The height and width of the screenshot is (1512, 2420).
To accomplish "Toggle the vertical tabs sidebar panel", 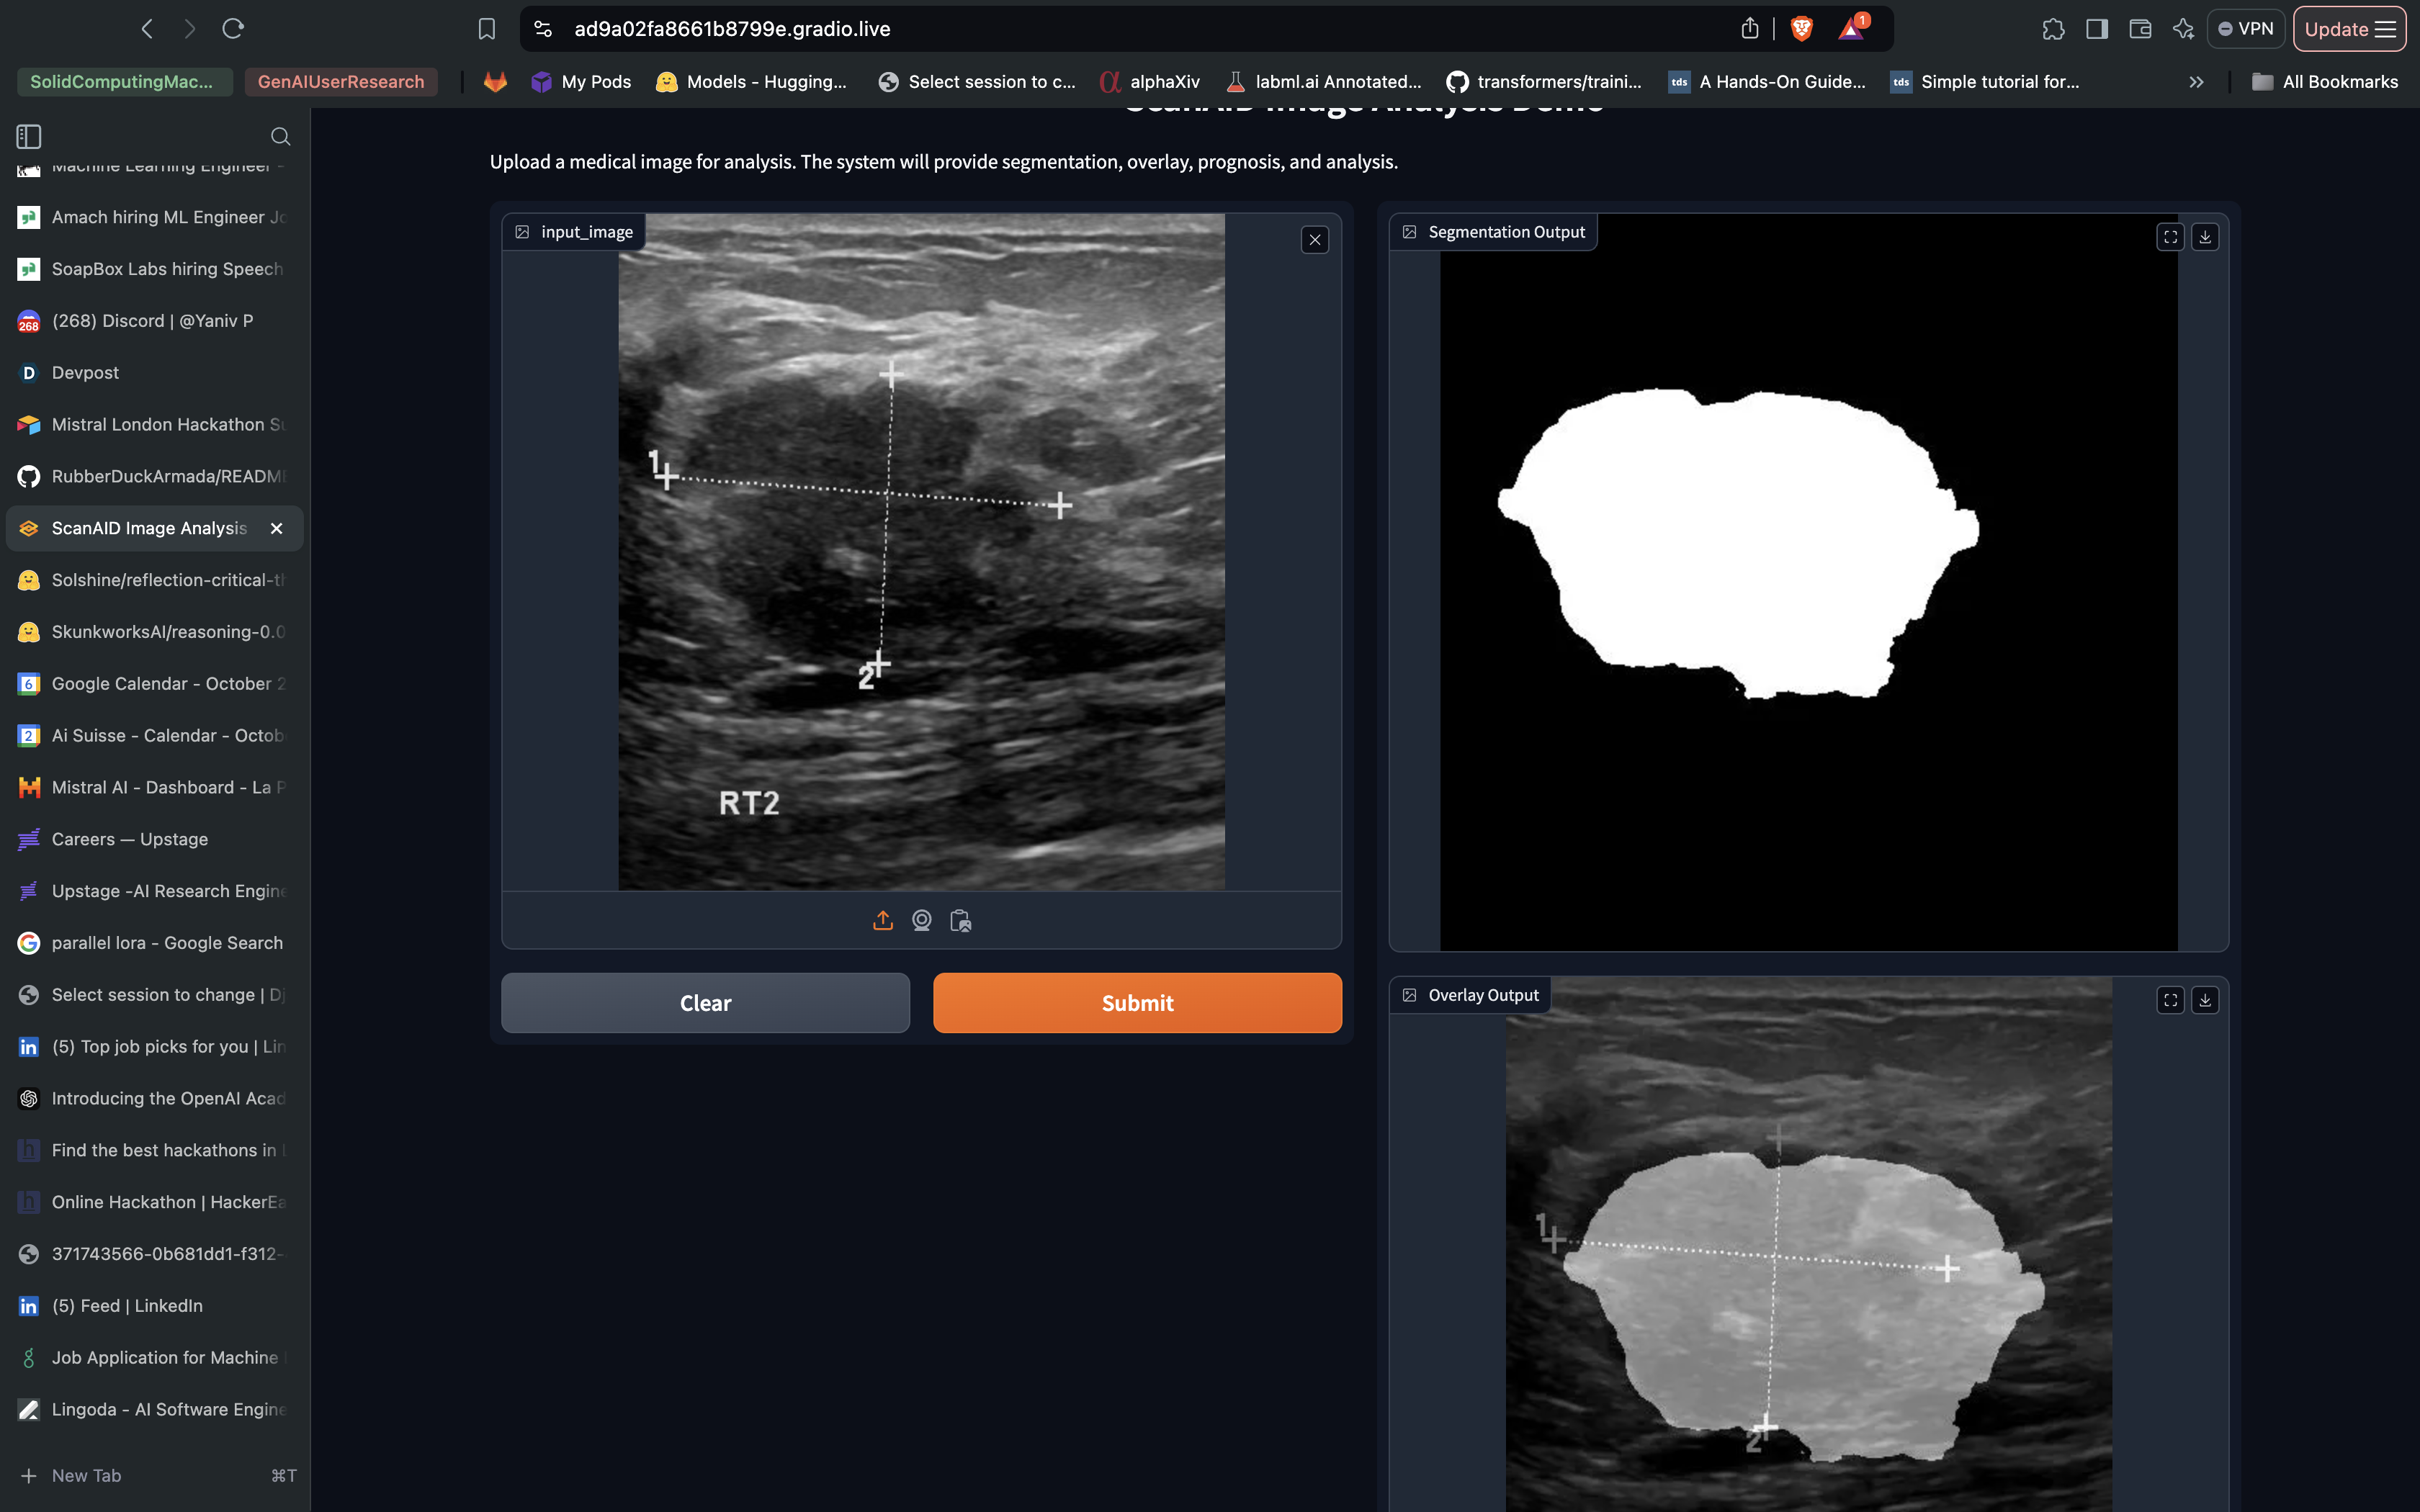I will (29, 136).
